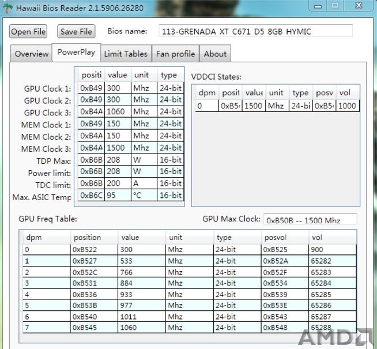Click the TDC limit value 200
Viewport: 377px width, 349px height.
point(118,183)
